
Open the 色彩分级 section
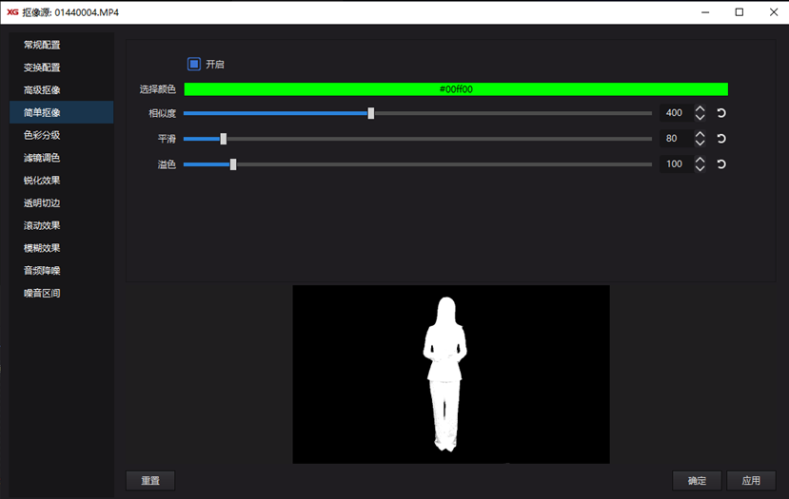62,135
